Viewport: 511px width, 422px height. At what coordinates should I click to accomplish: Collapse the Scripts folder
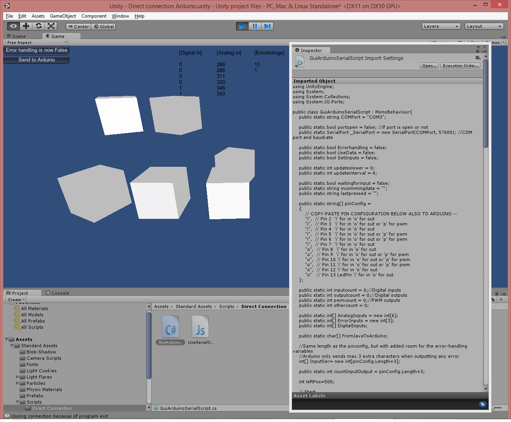pyautogui.click(x=17, y=402)
